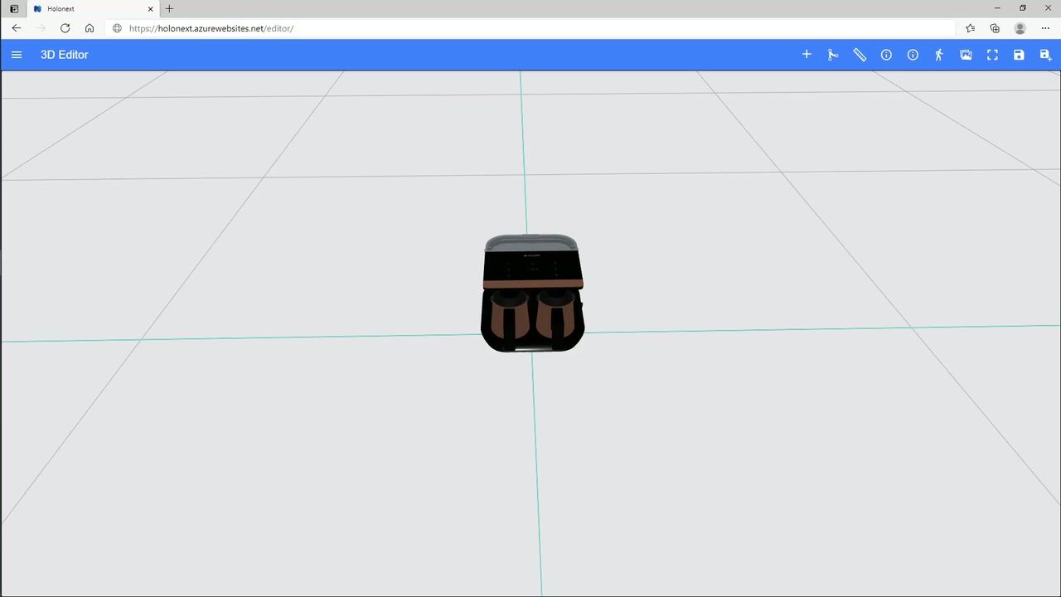The image size is (1061, 597).
Task: Save the scene with floppy icon
Action: point(1019,55)
